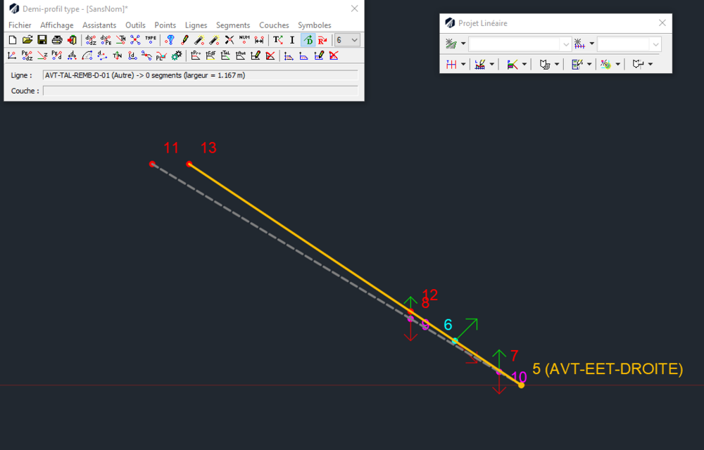Expand the arrow beside the star axis icon
Viewport: 704px width, 450px height.
pos(592,44)
